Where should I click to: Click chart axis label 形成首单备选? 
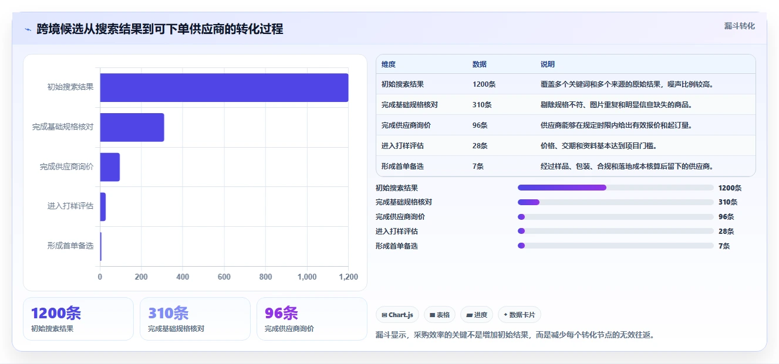pos(70,246)
